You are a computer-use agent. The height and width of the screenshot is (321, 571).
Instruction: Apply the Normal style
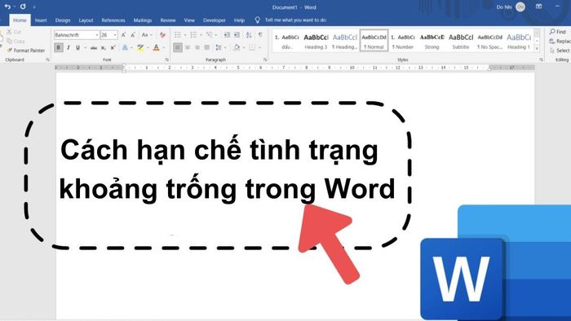pos(374,41)
